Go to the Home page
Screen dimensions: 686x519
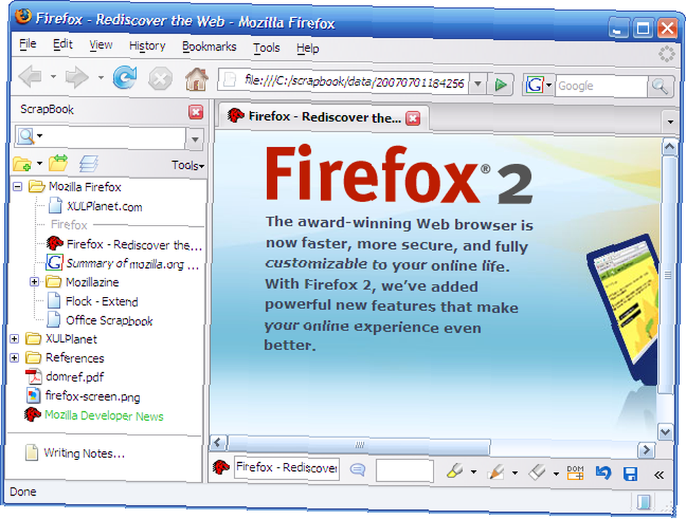(196, 79)
